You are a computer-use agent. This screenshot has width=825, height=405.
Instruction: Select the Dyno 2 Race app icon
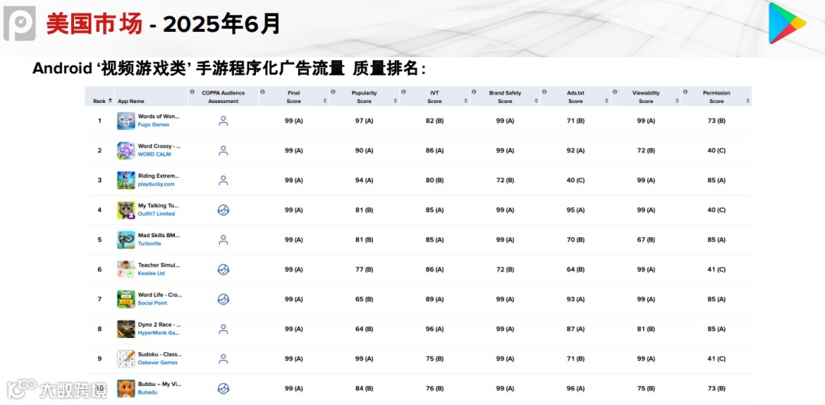126,329
